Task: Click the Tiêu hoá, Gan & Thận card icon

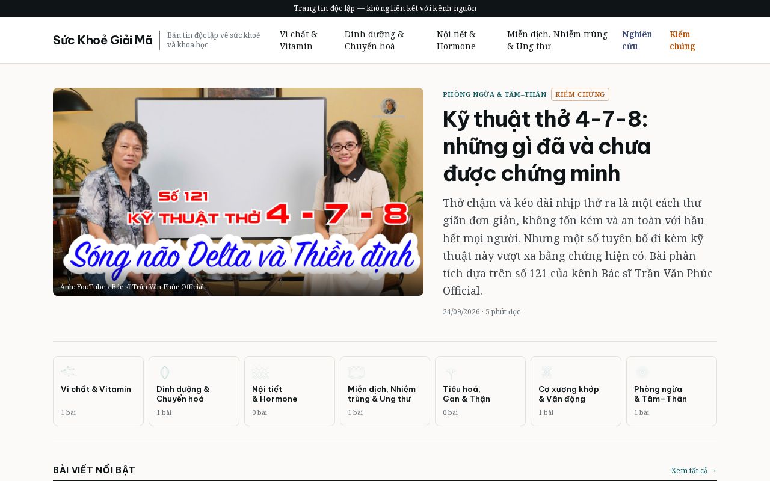Action: tap(451, 372)
